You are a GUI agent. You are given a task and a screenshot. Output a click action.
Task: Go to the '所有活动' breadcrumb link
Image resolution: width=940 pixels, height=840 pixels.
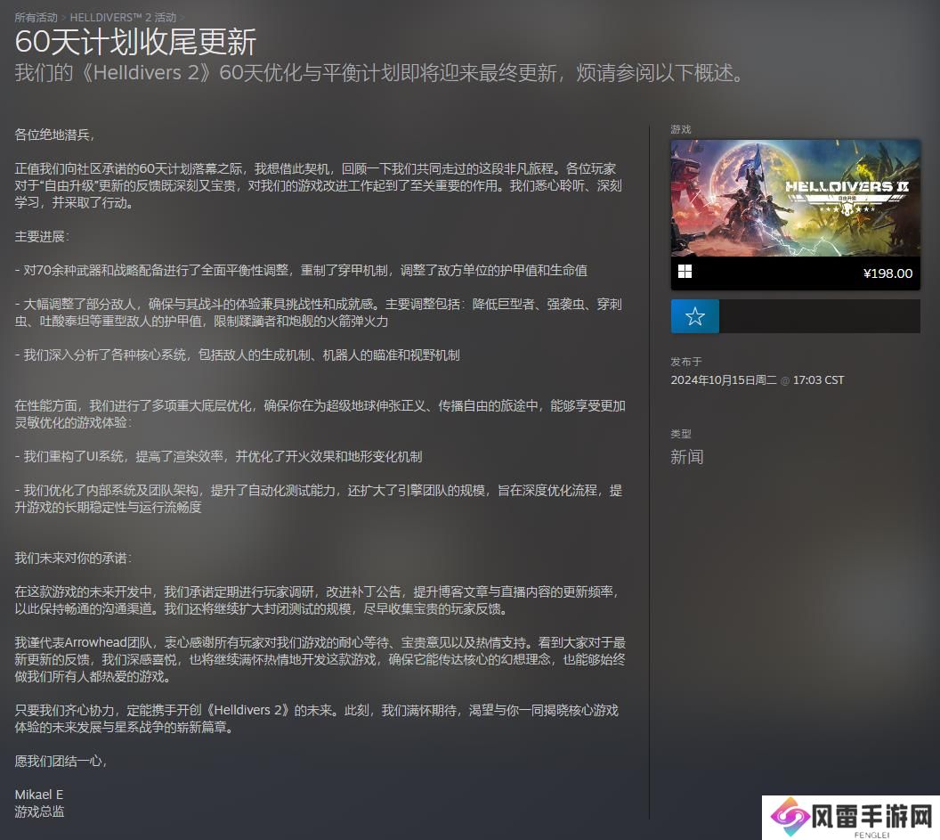tap(36, 18)
